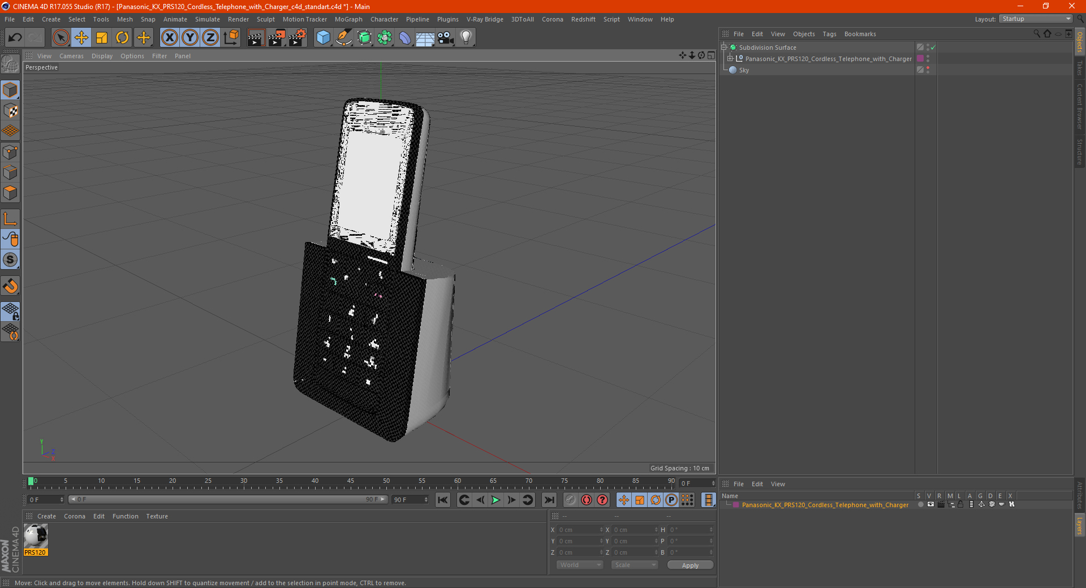This screenshot has width=1086, height=588.
Task: Click the preview range slider bar
Action: point(228,499)
